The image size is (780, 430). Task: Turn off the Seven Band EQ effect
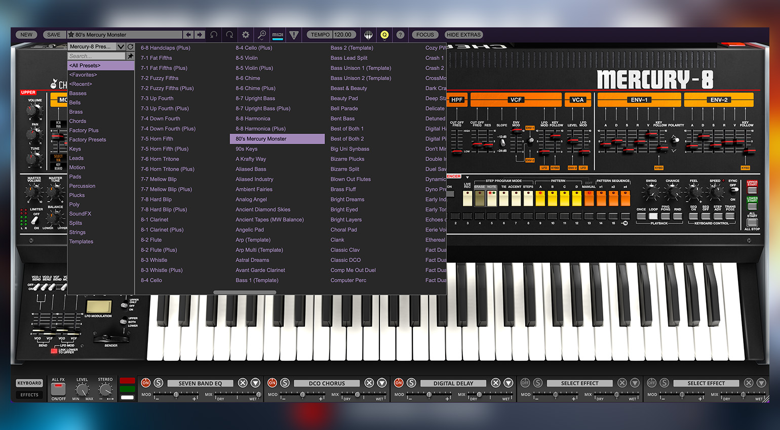tap(146, 383)
